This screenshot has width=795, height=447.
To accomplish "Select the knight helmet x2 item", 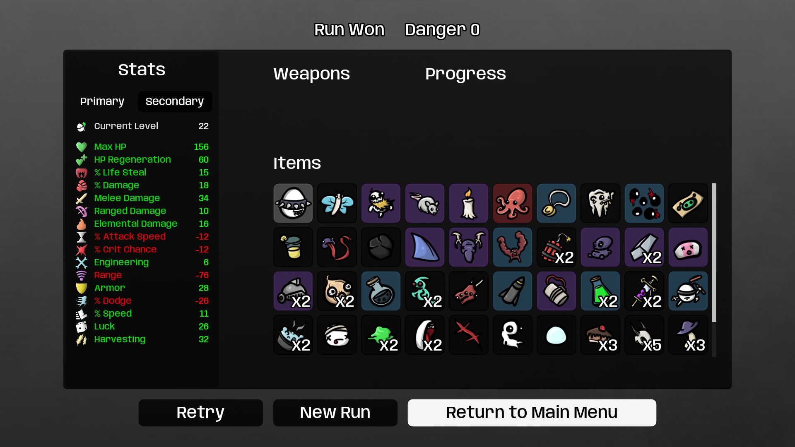I will click(x=293, y=291).
